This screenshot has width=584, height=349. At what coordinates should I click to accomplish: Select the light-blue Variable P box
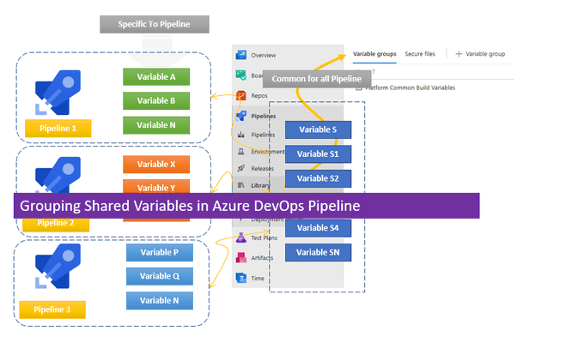pos(160,252)
